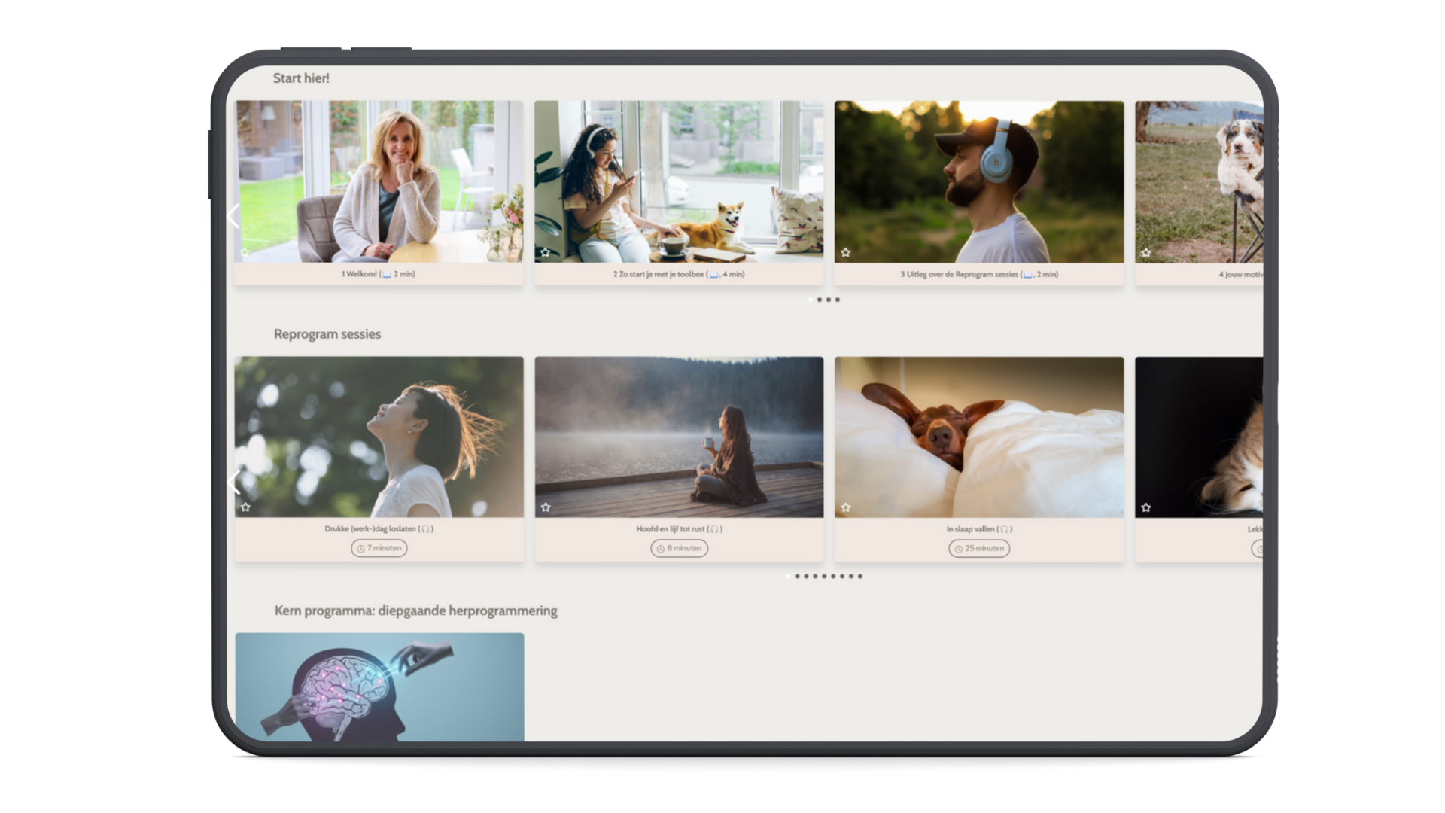The height and width of the screenshot is (813, 1445).
Task: Open the sleeping dog 'In slaap vallen' thumbnail
Action: pyautogui.click(x=979, y=437)
